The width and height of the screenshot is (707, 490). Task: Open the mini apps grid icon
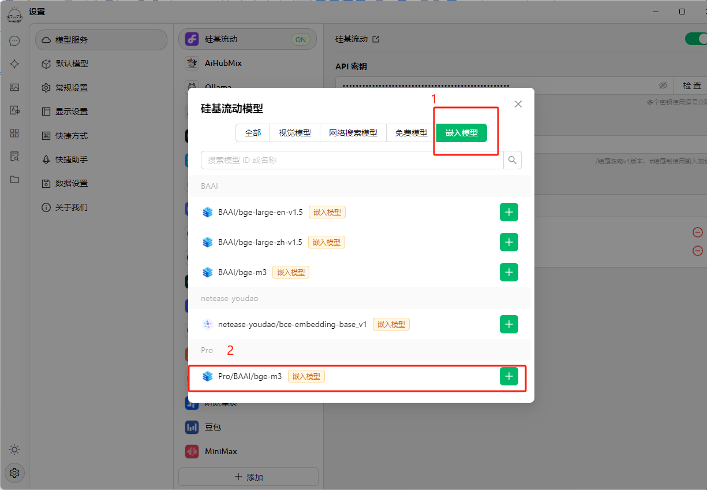14,133
